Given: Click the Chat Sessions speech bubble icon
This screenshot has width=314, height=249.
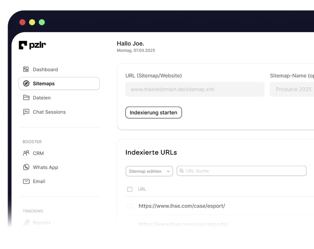Looking at the screenshot, I should click(26, 112).
